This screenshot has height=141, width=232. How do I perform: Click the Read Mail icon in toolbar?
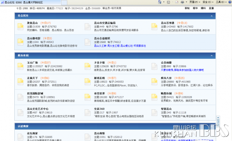click(177, 2)
